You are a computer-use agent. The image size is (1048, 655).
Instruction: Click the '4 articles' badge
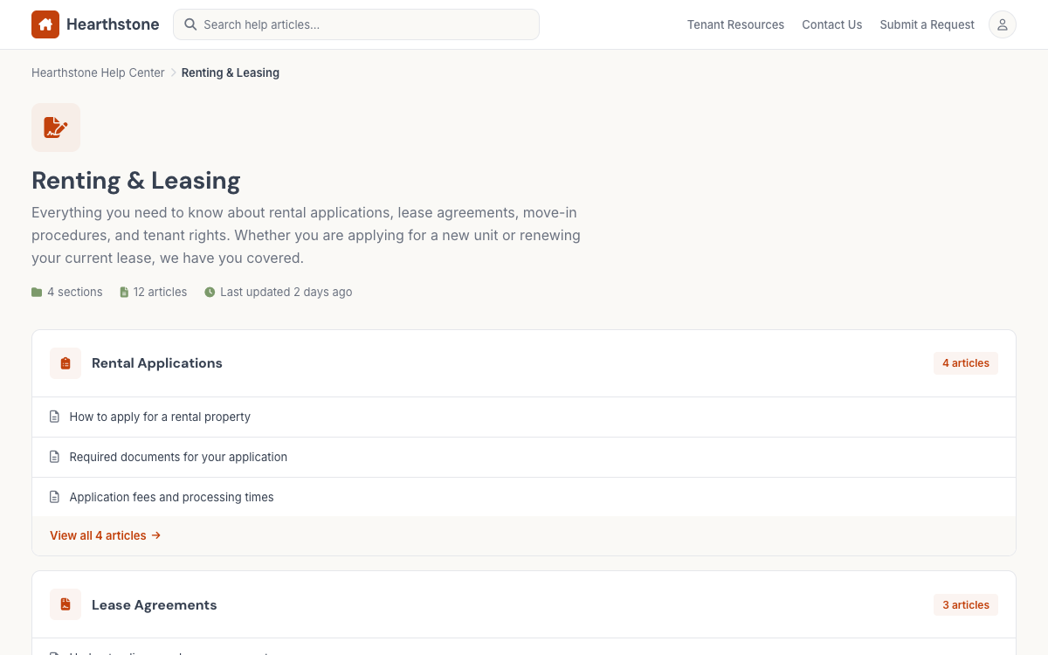[x=966, y=363]
